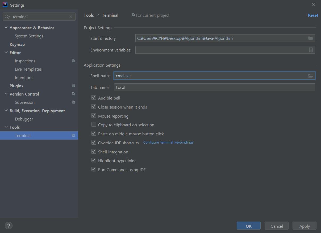The height and width of the screenshot is (233, 321).
Task: Click the Reset link
Action: coord(313,15)
